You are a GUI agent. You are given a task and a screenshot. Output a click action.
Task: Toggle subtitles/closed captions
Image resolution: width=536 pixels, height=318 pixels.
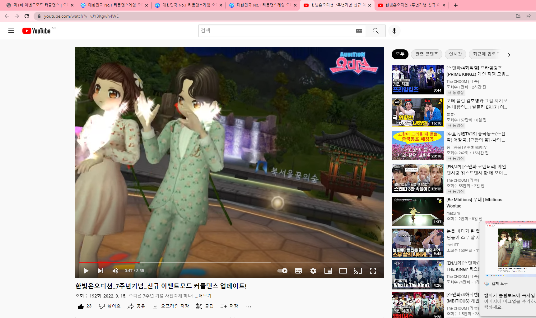tap(298, 271)
